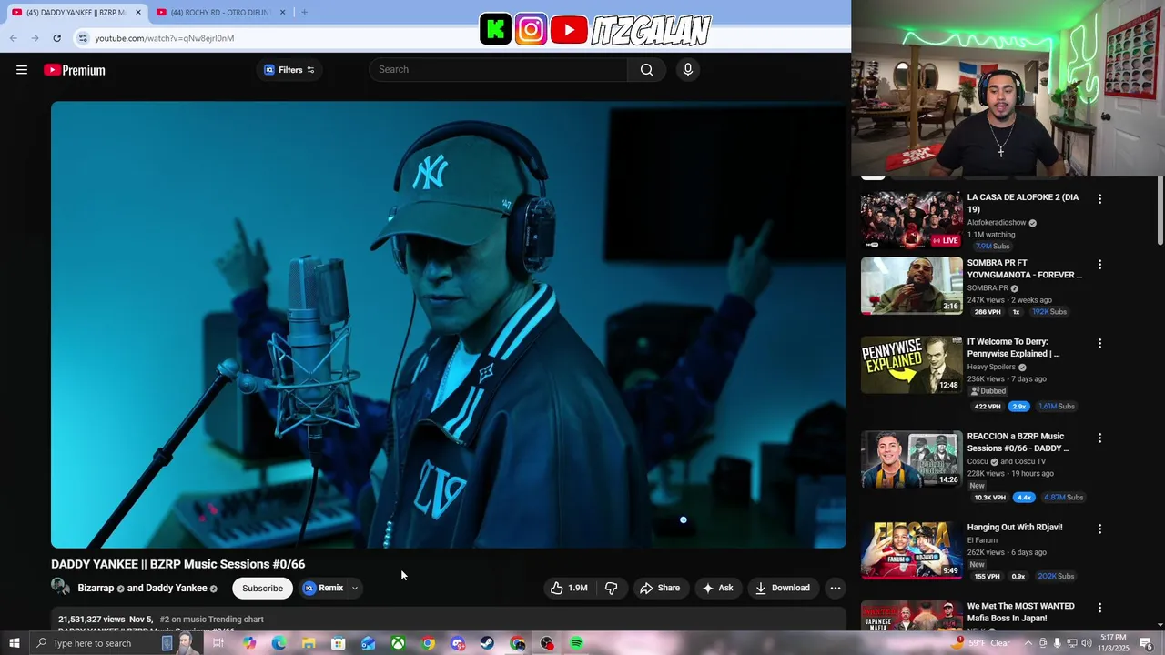
Task: Open the taskbar clock showing 5:17 PM
Action: pyautogui.click(x=1113, y=643)
